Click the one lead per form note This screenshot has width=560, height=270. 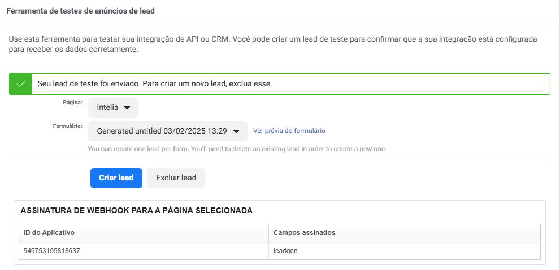[x=237, y=149]
